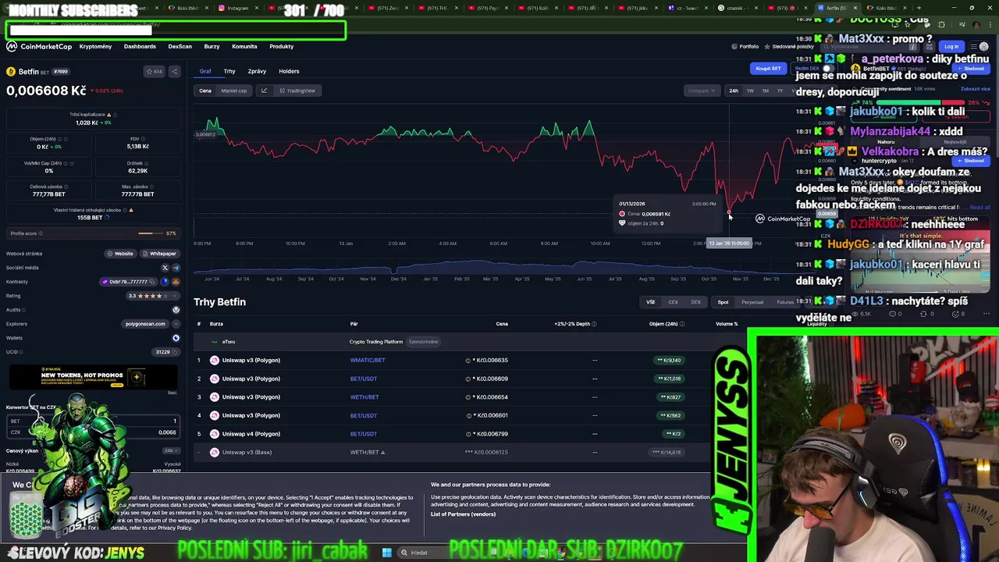Screen dimensions: 999x562
Task: Click the BET amount converter field
Action: (x=93, y=421)
